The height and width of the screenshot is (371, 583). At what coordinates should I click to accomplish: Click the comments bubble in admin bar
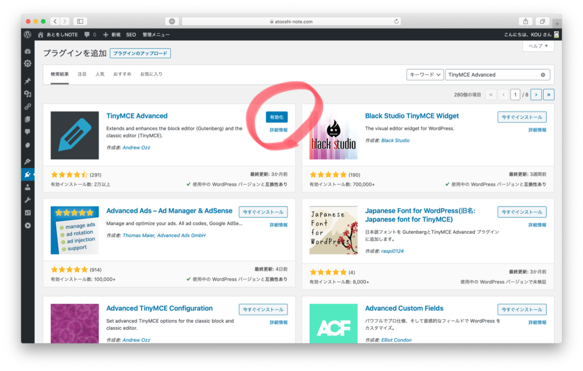point(87,35)
